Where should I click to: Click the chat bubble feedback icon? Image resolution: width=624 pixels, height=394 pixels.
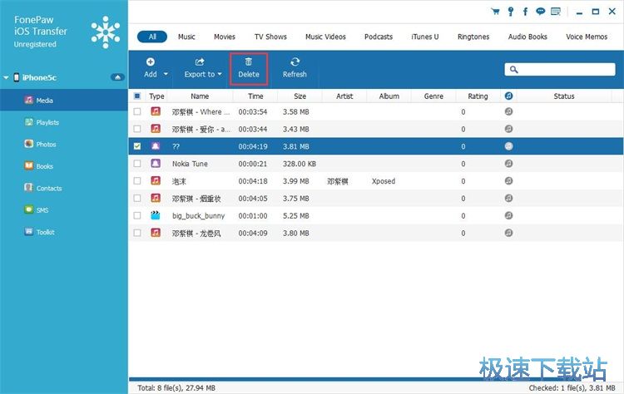coord(541,11)
